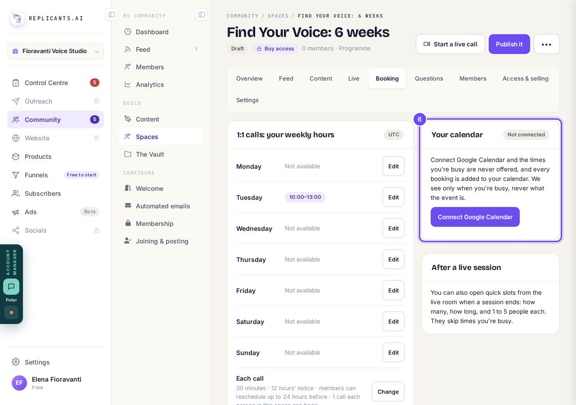Click the Ads megaphone icon

16,212
